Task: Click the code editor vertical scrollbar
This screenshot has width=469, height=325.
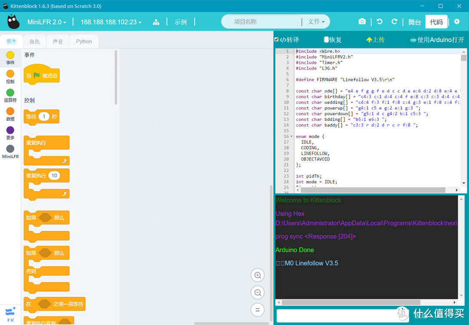Action: (464, 58)
